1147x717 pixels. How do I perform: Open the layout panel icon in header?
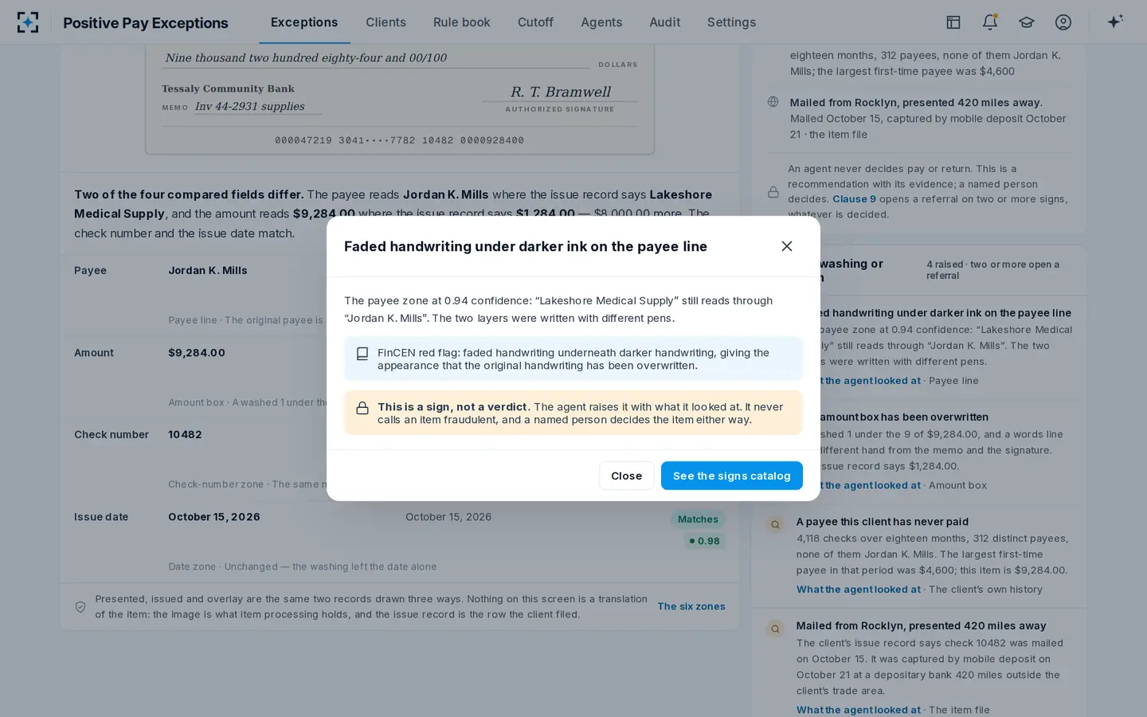953,22
